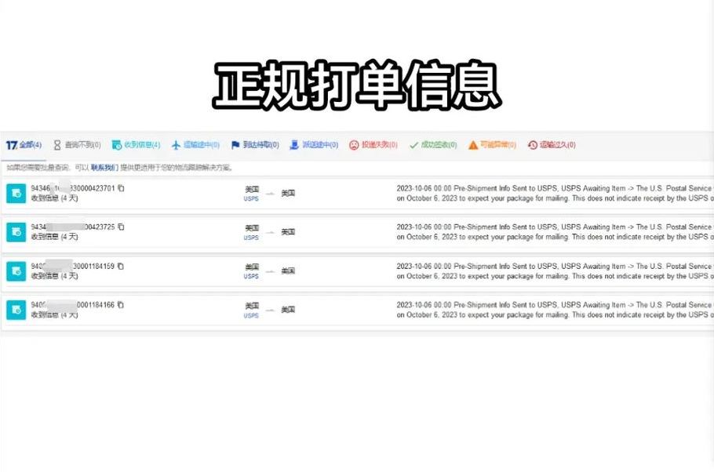Viewport: 714px width, 472px height.
Task: Click USPS carrier link in row ending 1184166
Action: (251, 315)
